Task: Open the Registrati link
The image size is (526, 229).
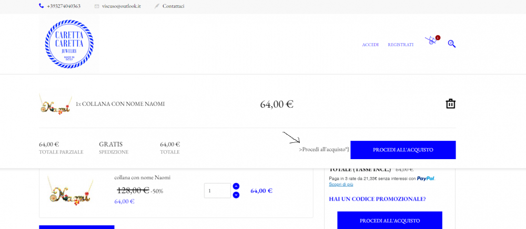Action: (400, 45)
